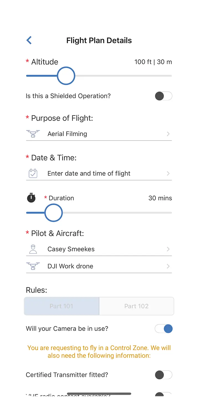Enable the Shielded Operation toggle
198x407 pixels.
pos(163,96)
